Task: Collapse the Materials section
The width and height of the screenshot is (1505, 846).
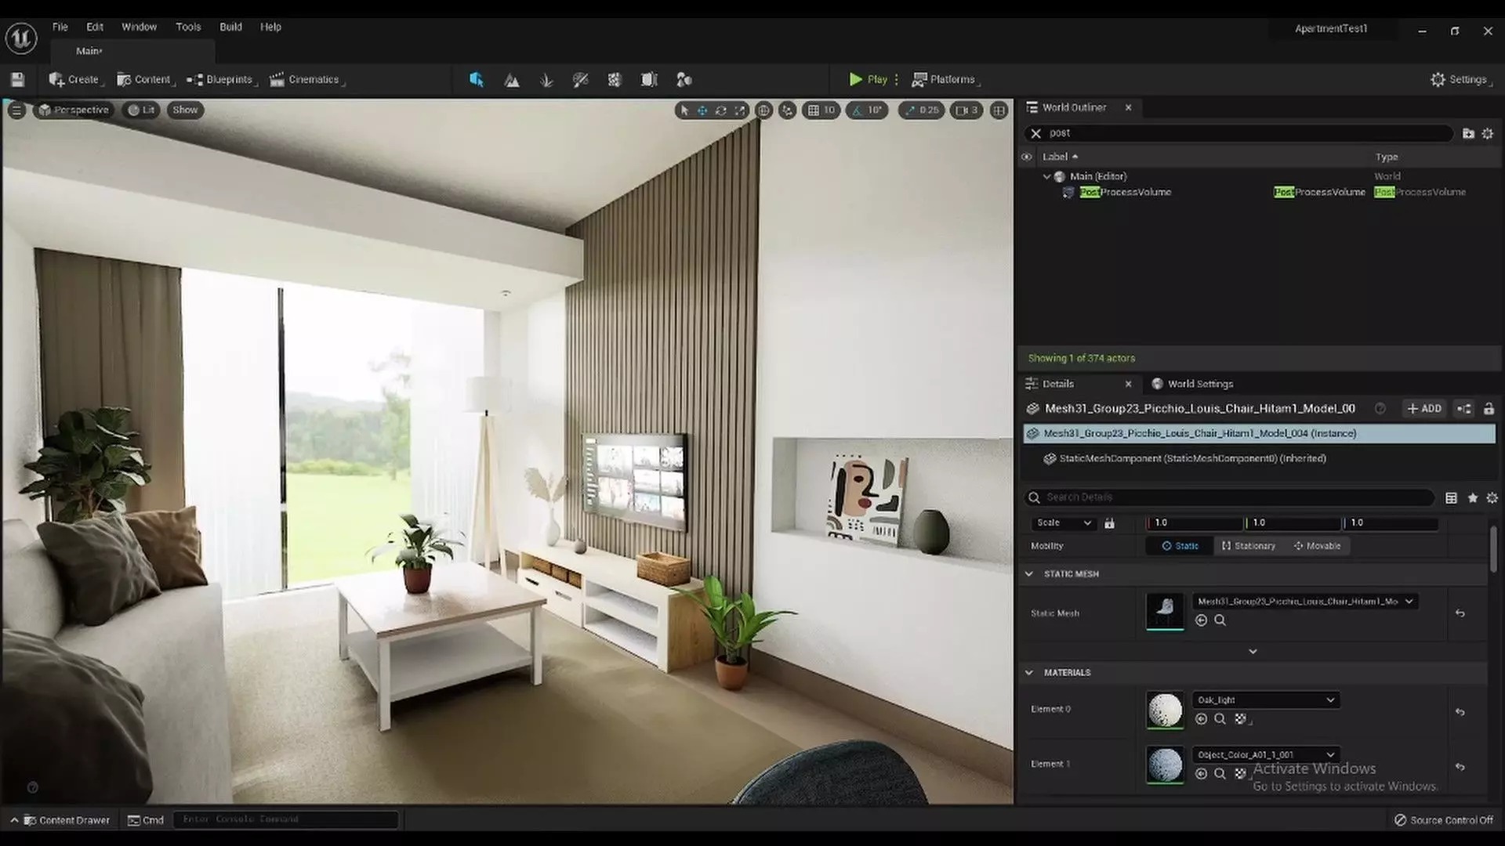Action: point(1029,673)
